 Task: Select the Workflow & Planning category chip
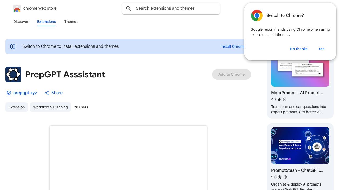(50, 107)
